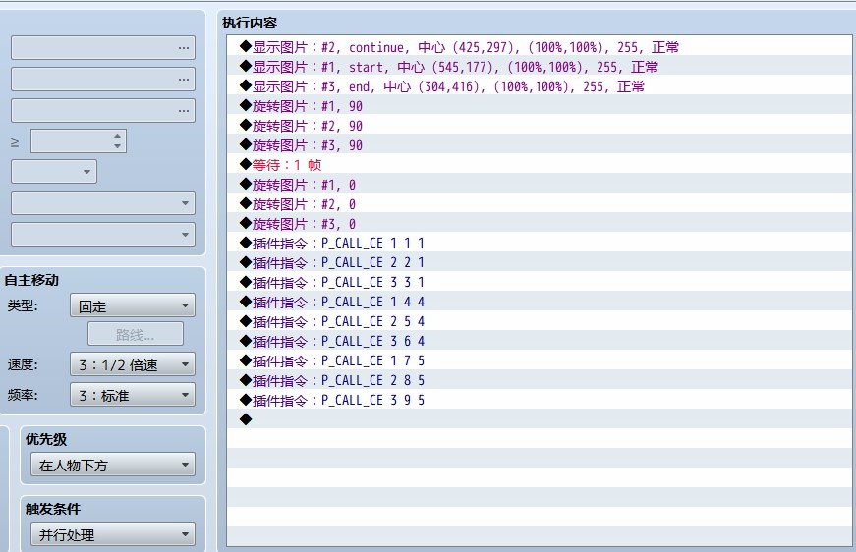
Task: Select row 旋转图片 #1, 0
Action: click(x=540, y=185)
